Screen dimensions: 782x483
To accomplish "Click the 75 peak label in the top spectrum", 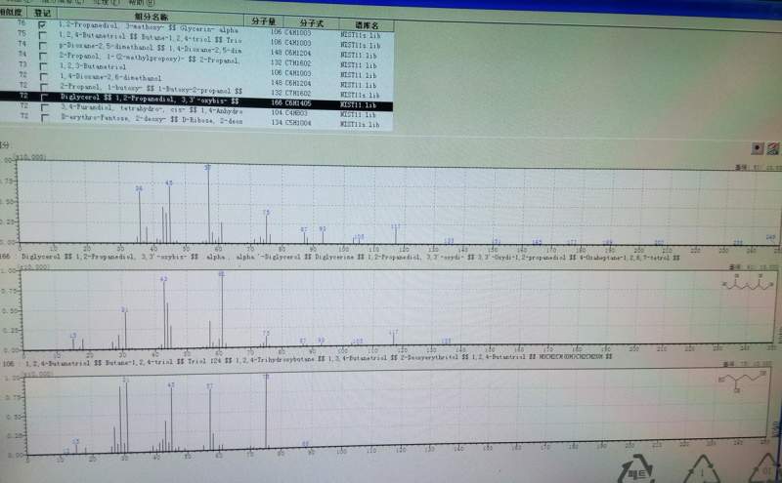I will [x=266, y=213].
